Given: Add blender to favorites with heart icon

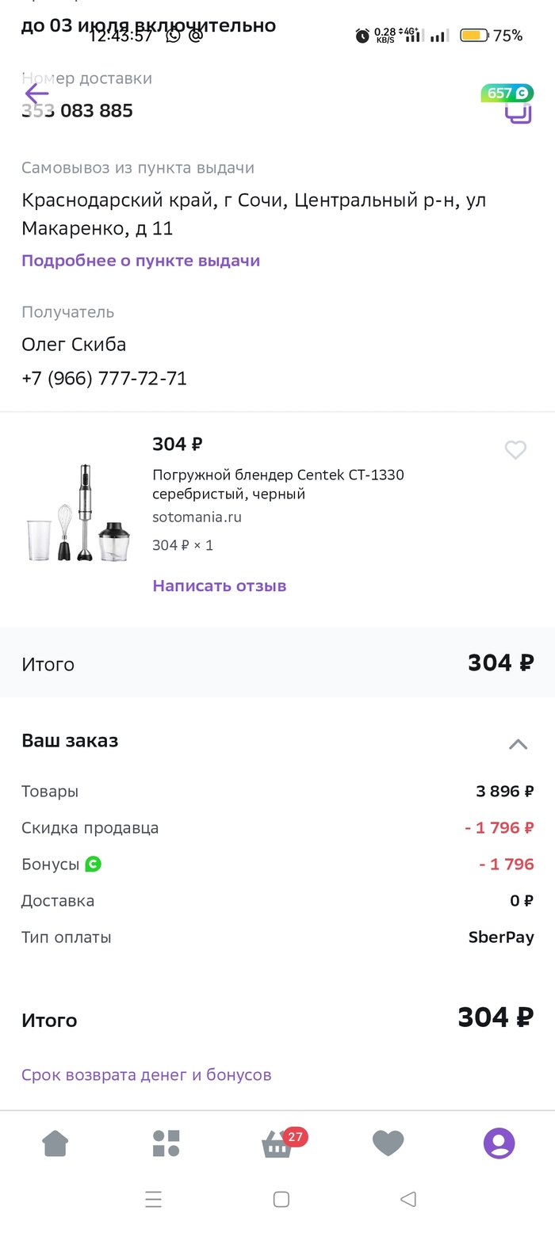Looking at the screenshot, I should pos(515,450).
